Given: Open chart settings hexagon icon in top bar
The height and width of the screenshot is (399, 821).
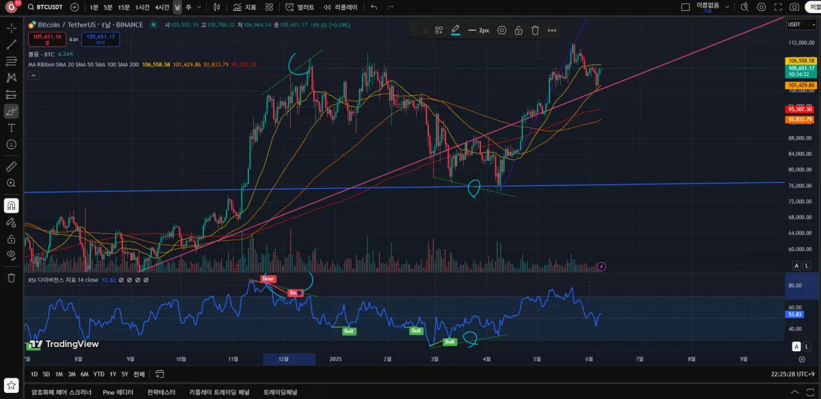Looking at the screenshot, I should [761, 7].
